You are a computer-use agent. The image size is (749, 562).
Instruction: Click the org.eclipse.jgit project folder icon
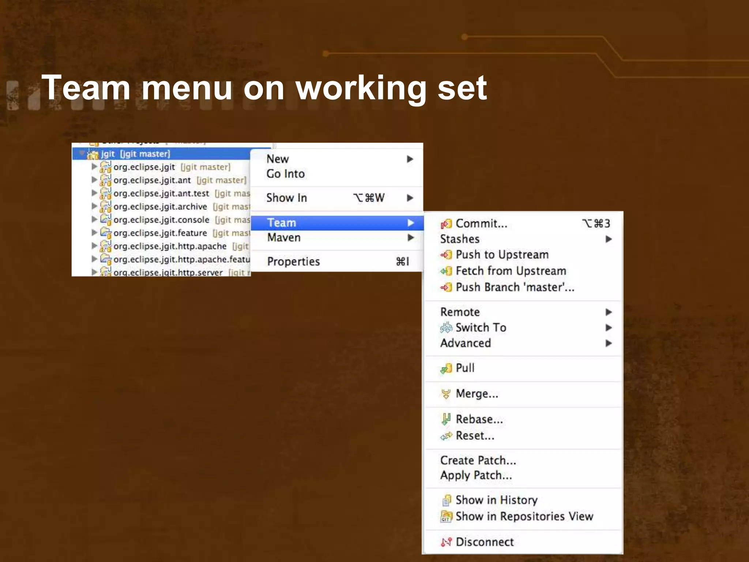click(106, 167)
